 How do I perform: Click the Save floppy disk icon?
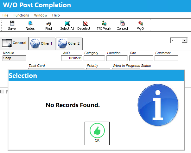pyautogui.click(x=12, y=23)
